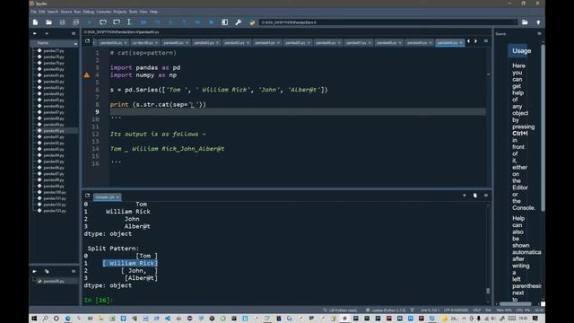The height and width of the screenshot is (323, 574).
Task: Click Browse working directory folder icon
Action: [525, 22]
